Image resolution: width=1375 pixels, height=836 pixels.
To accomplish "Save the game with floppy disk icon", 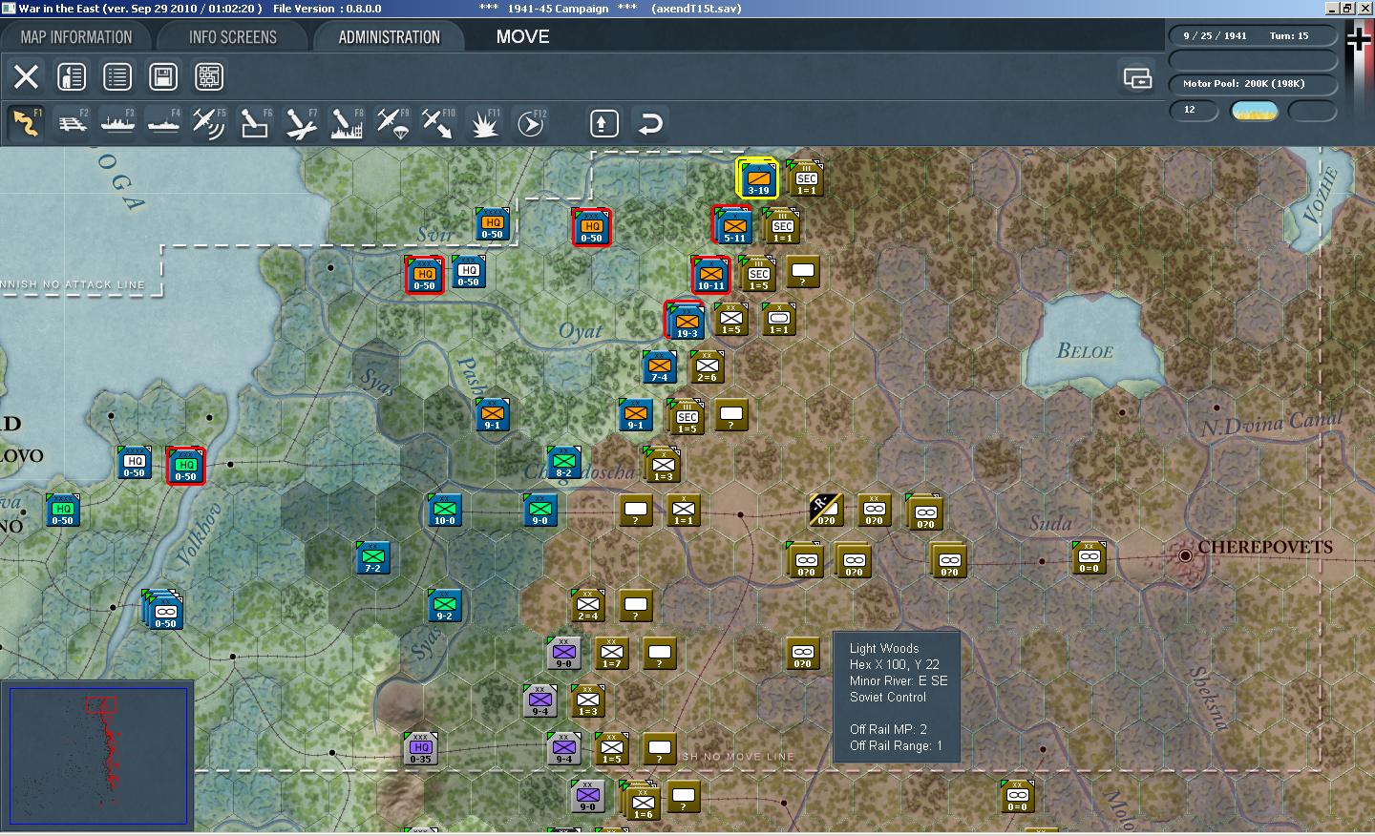I will (x=163, y=76).
